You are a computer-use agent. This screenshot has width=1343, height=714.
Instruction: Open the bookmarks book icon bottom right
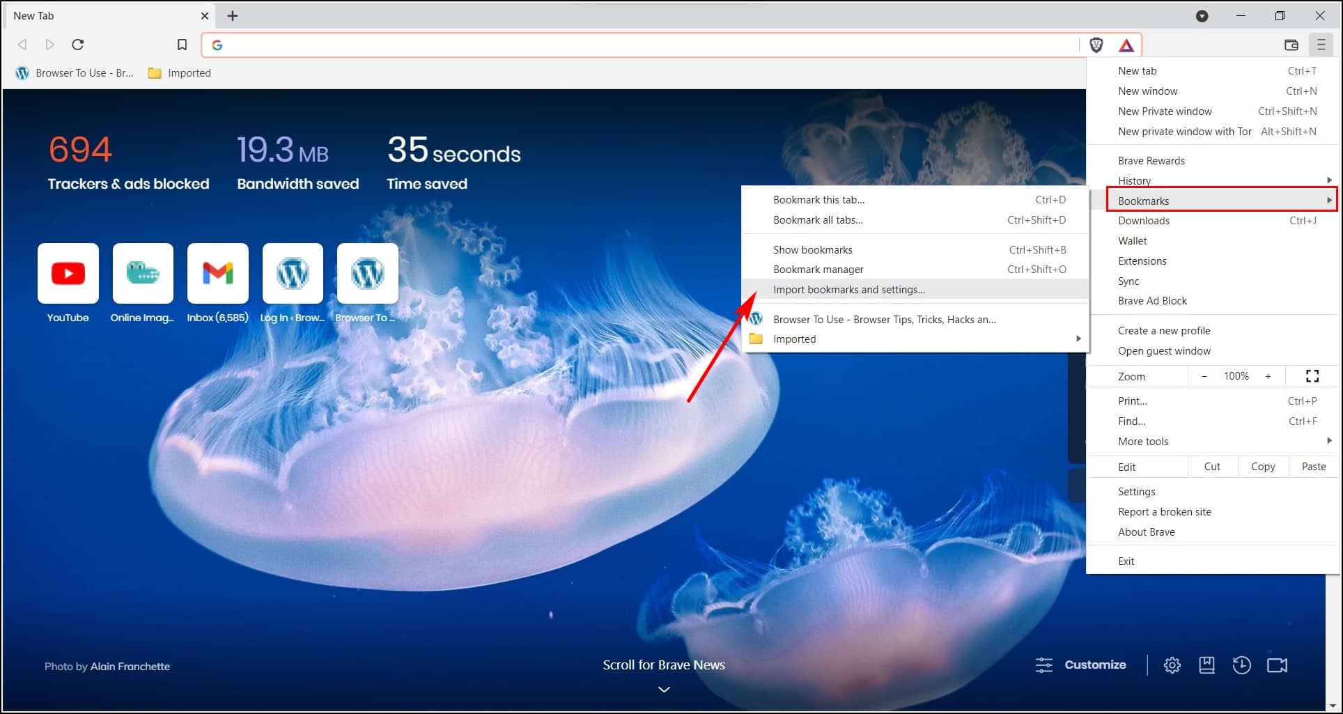point(1207,665)
